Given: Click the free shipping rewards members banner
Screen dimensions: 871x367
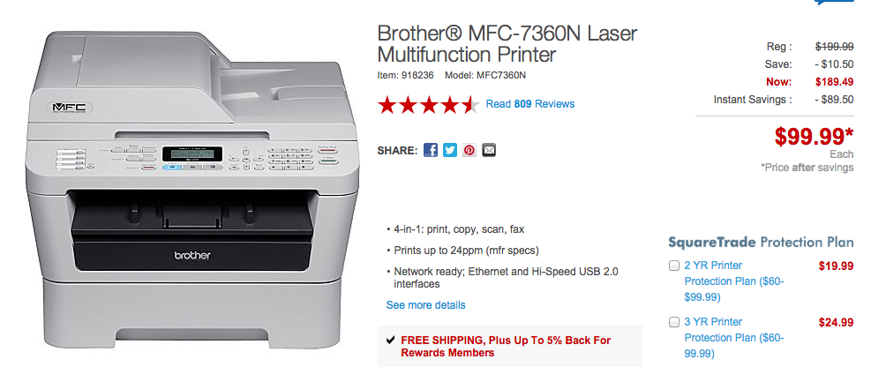Looking at the screenshot, I should (x=509, y=347).
